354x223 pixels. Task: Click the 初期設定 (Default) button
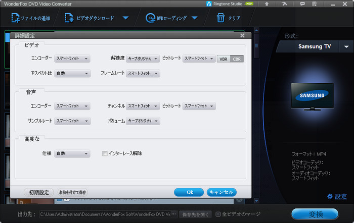pos(39,192)
